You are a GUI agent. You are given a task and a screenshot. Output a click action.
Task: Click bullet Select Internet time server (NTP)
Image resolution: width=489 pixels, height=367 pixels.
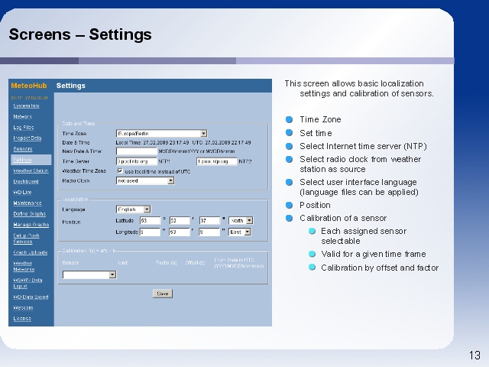coord(363,146)
